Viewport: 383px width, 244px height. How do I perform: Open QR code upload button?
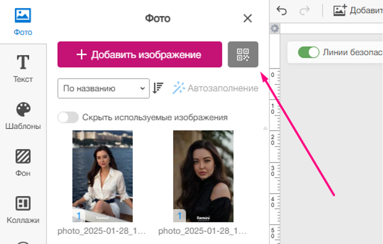243,54
